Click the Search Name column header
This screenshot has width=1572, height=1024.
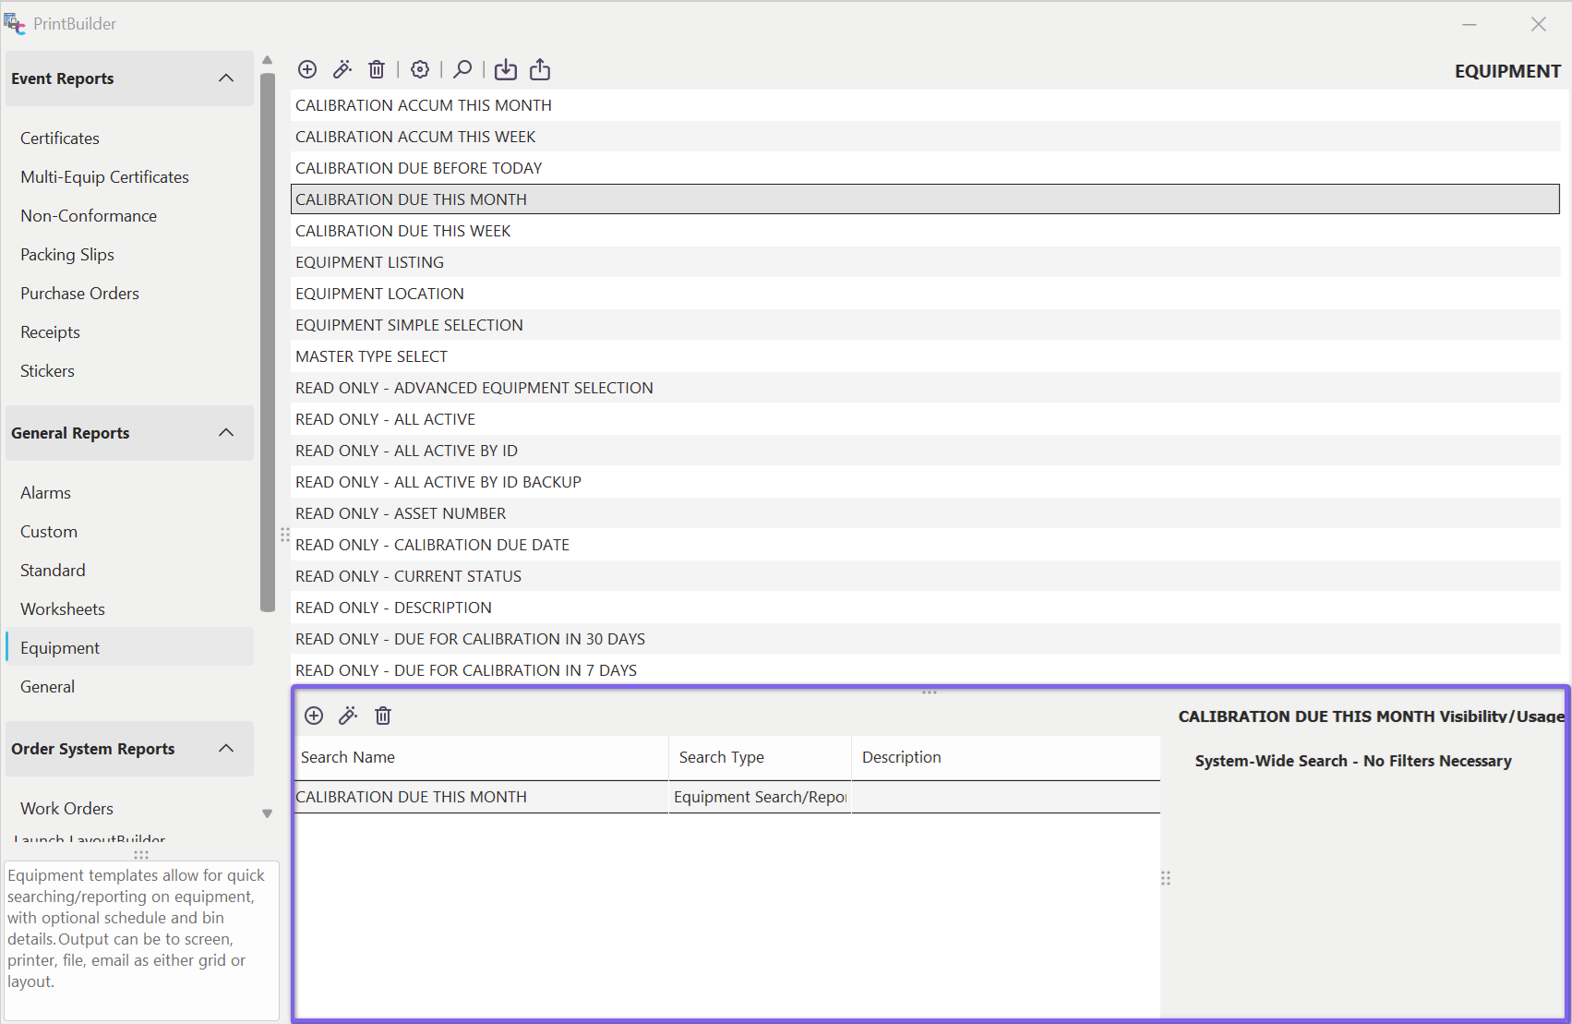coord(348,757)
